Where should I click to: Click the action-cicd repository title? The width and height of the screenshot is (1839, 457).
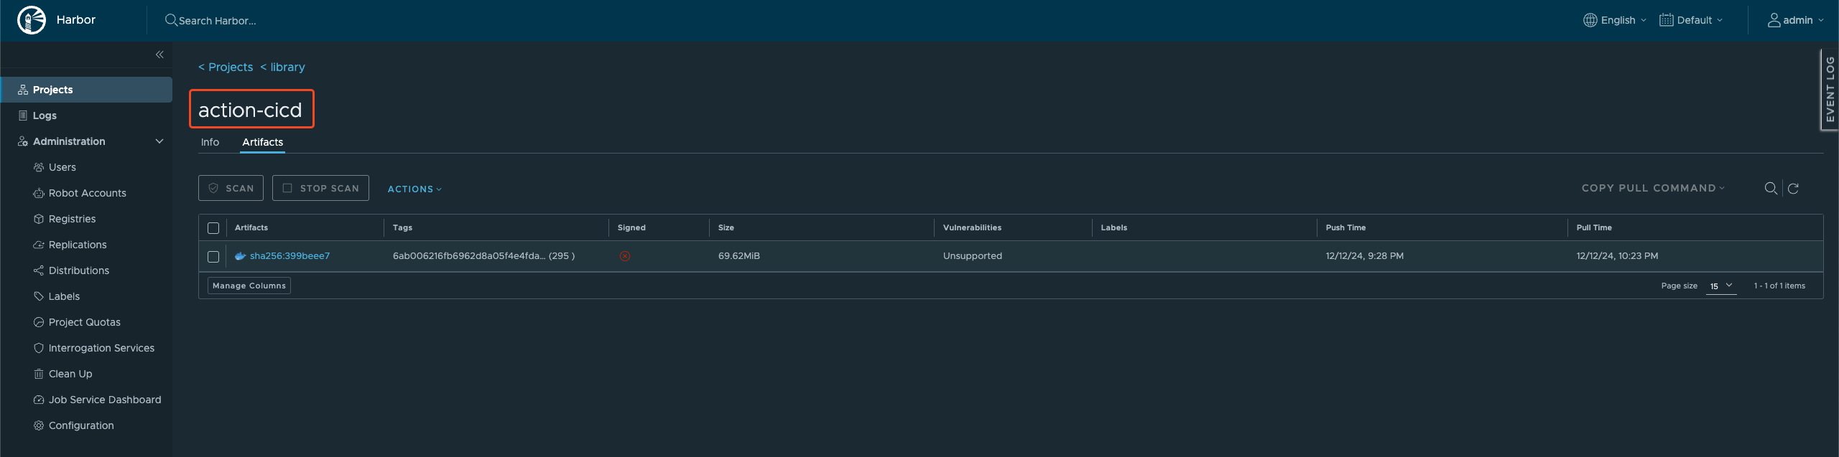251,110
